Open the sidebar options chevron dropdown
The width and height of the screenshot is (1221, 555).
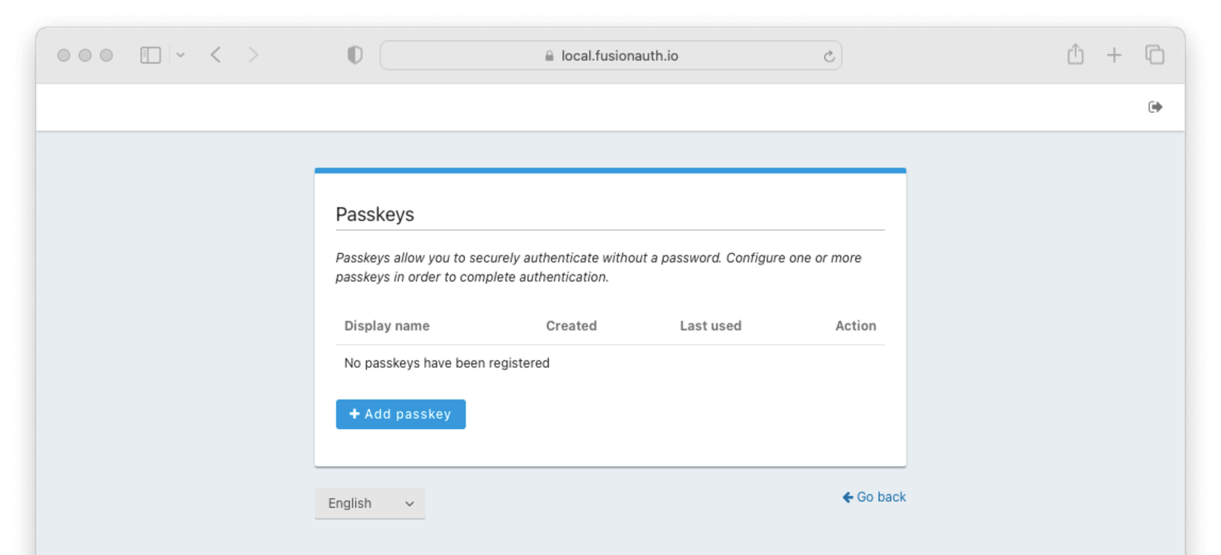point(181,55)
